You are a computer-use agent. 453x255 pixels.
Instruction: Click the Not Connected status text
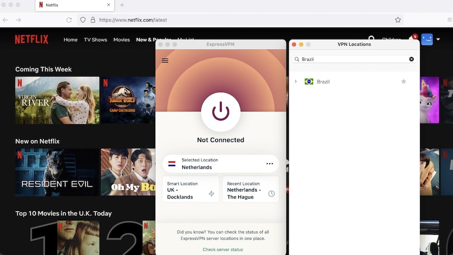point(221,140)
